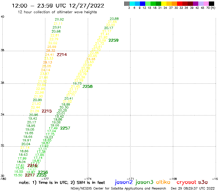Screen dimensions: 218x191
Task: Click the wave height value 21.26
Action: (35, 111)
